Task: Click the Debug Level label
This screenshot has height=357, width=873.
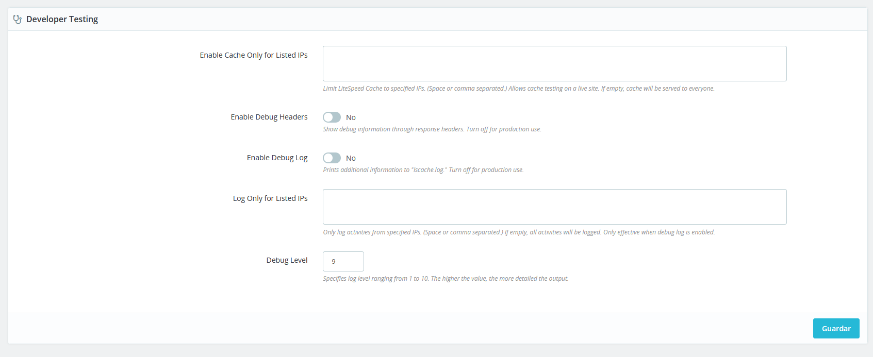Action: [x=287, y=260]
